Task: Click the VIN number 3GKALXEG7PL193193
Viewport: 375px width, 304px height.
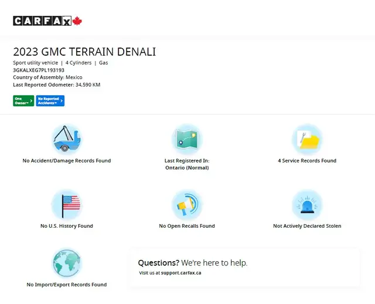Action: (39, 70)
